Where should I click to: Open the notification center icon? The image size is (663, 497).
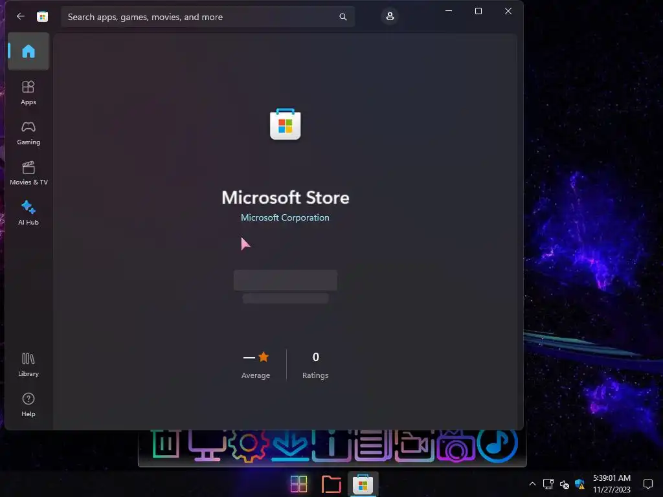[x=647, y=484]
